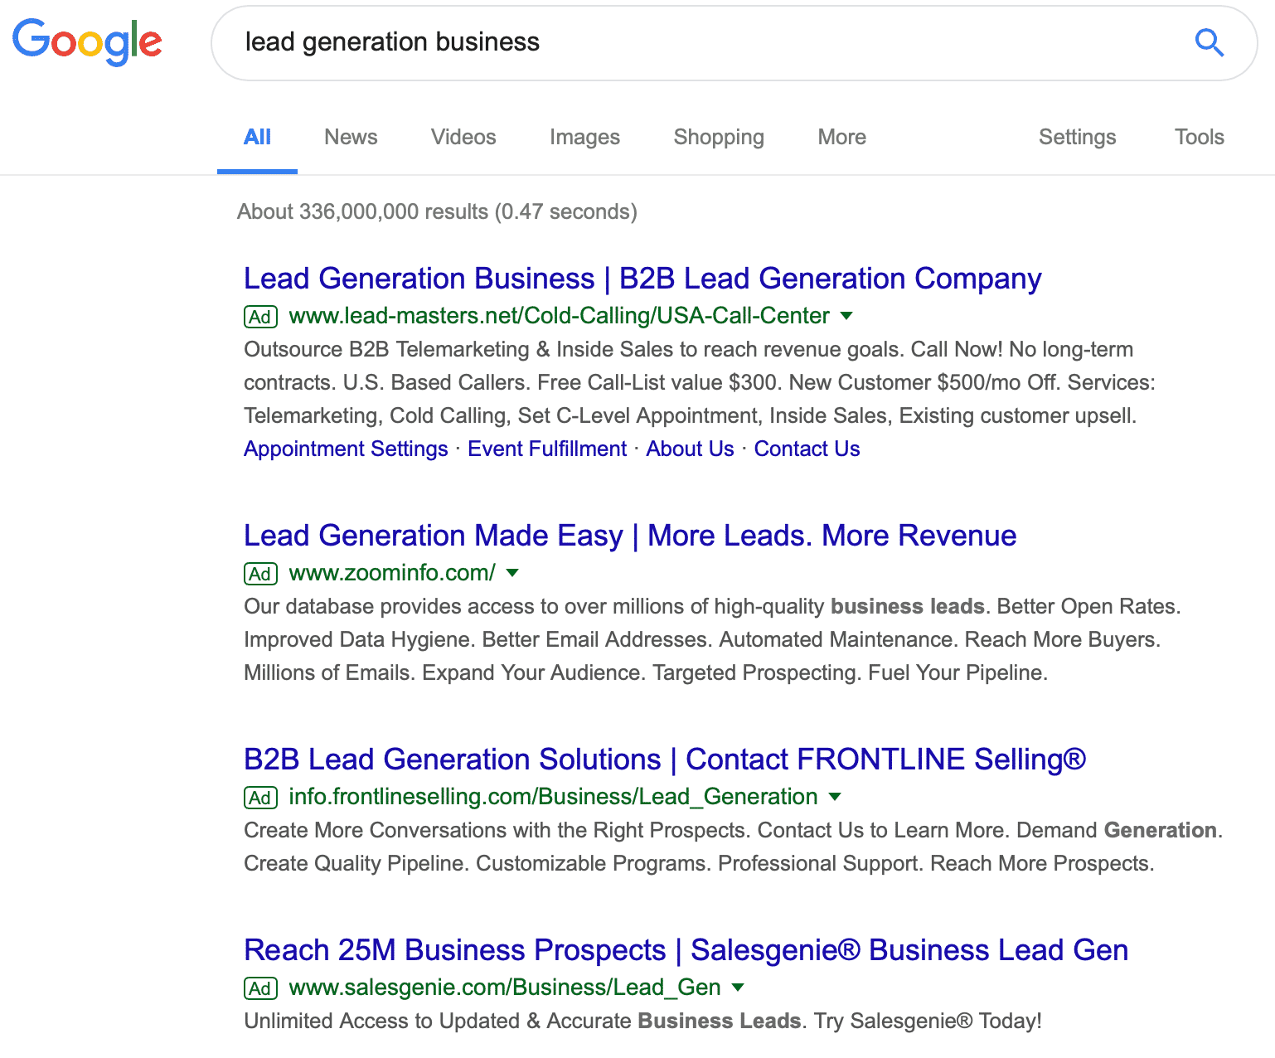
Task: Open dropdown arrow next to frontlineselling.com URL
Action: [x=835, y=797]
